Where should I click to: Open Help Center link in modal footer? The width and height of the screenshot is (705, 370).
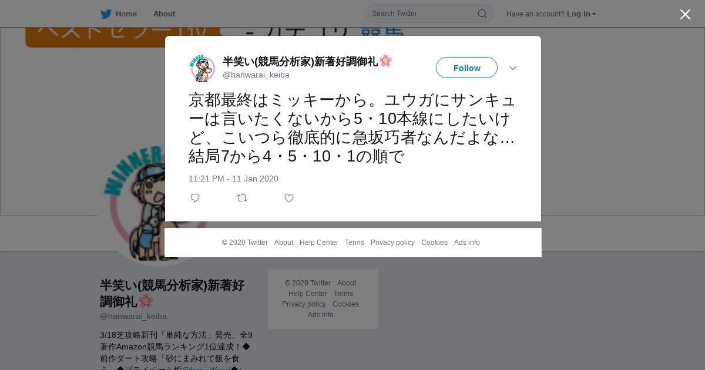[319, 243]
